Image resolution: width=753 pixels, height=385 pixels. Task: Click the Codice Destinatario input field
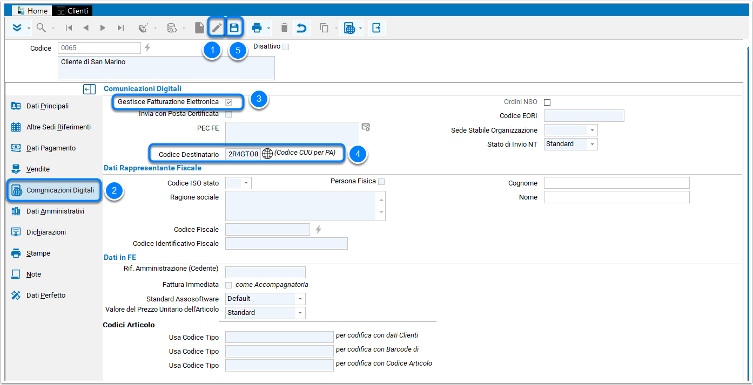click(x=243, y=154)
